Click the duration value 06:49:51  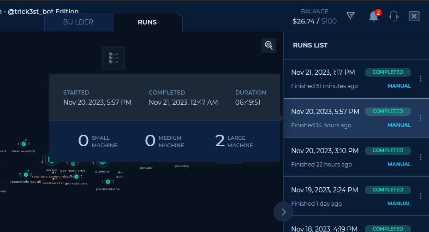pos(248,102)
